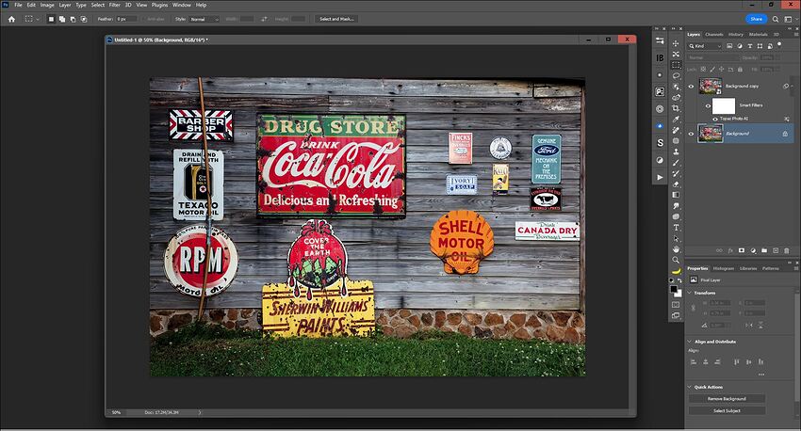Open the layer Kind filter dropdown
801x431 pixels.
tap(705, 46)
